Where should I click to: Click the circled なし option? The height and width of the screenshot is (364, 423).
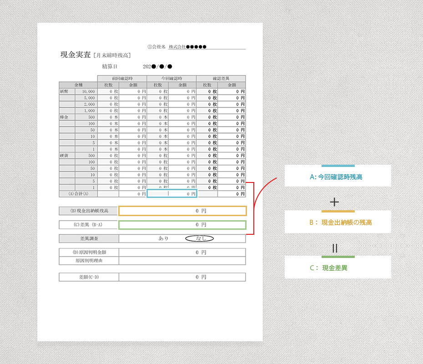[x=200, y=238]
